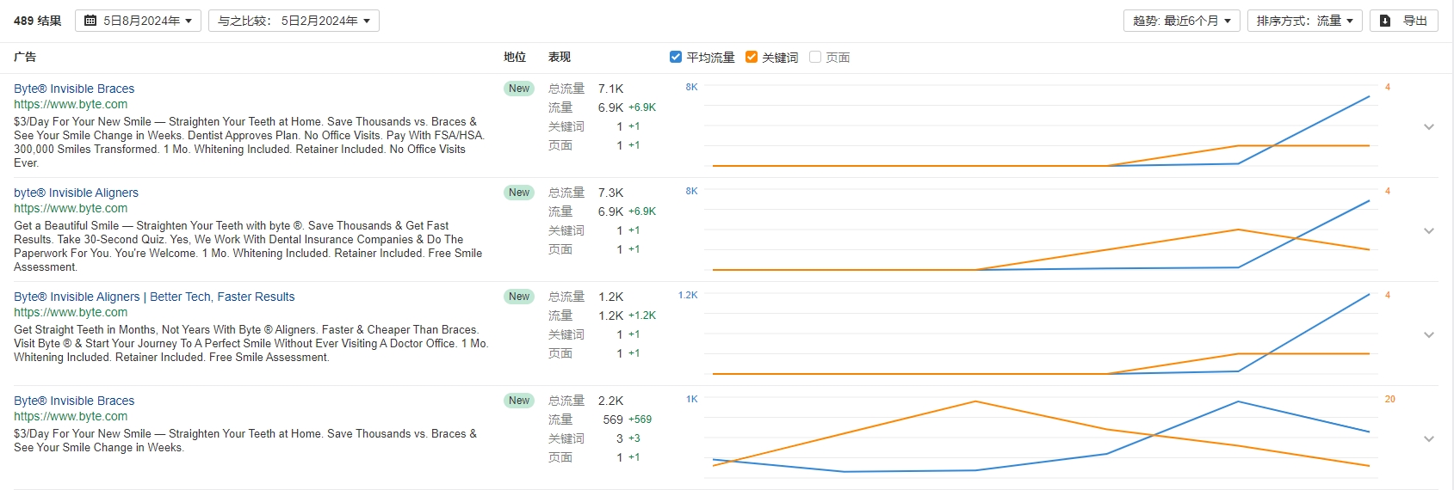Click the byte® Invisible Aligners trend chart
Screen dimensions: 1454x490
click(1041, 230)
